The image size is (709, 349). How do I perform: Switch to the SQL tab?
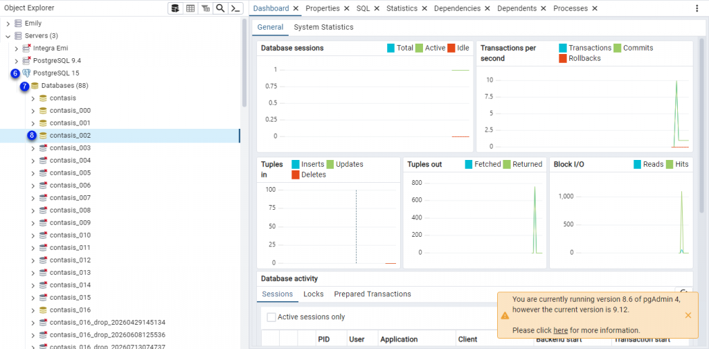[363, 8]
